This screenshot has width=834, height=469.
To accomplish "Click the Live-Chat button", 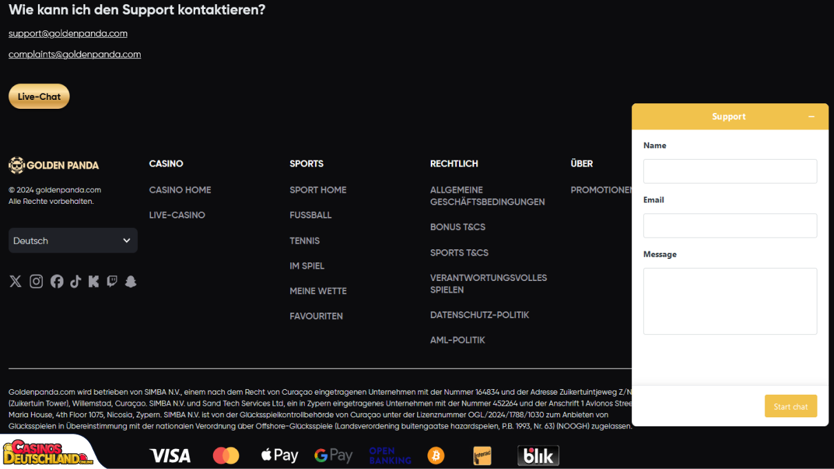I will [39, 96].
